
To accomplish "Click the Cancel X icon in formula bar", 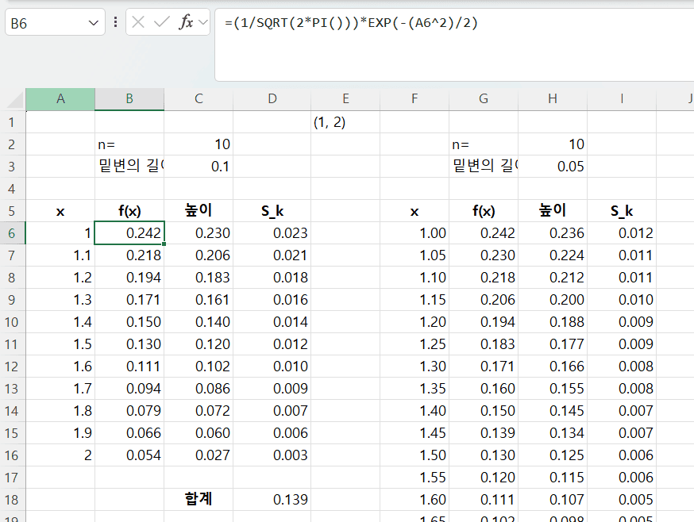I will 138,22.
